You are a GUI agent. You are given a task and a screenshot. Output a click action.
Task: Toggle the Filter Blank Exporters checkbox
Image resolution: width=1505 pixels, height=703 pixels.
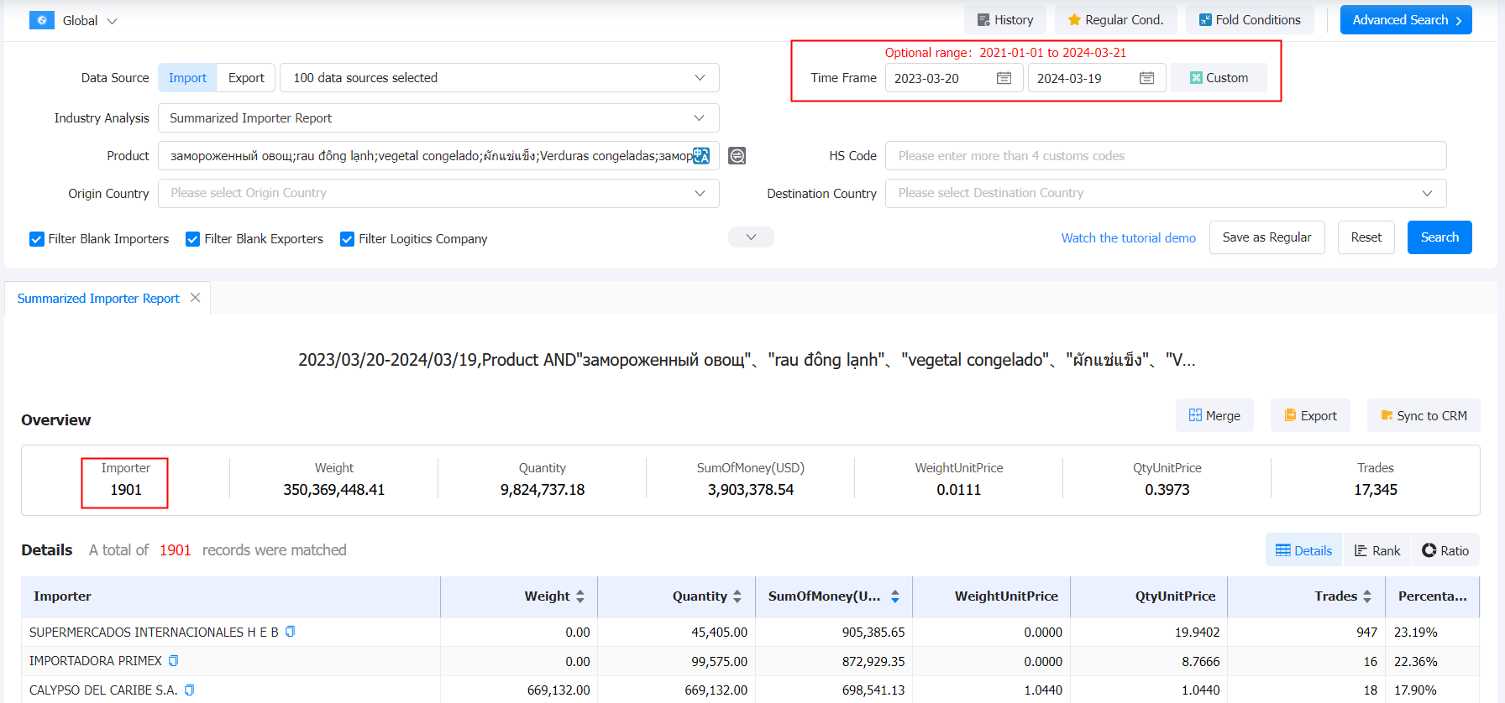click(193, 239)
